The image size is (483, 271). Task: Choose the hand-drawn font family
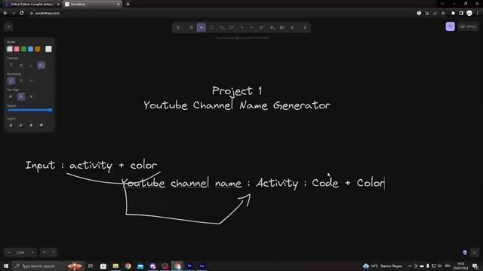coord(11,81)
